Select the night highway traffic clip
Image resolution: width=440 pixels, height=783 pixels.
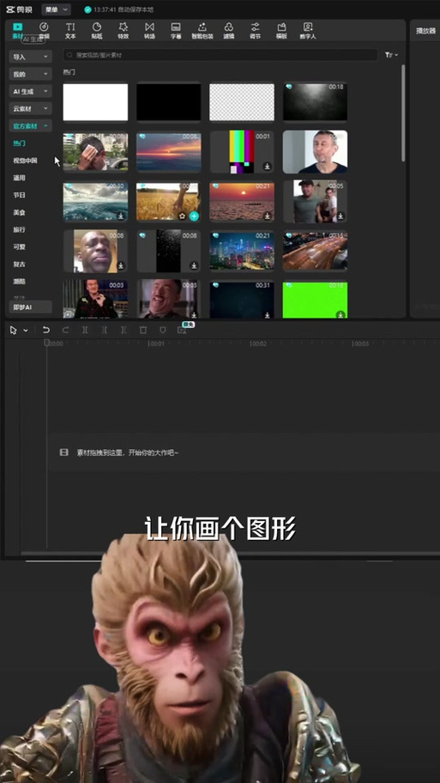coord(316,251)
